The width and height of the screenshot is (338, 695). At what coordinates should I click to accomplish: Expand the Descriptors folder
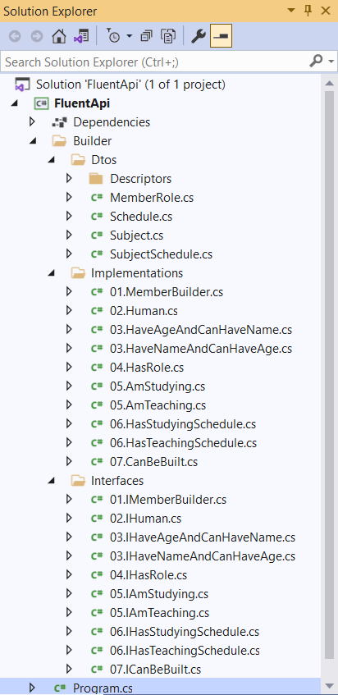(69, 178)
